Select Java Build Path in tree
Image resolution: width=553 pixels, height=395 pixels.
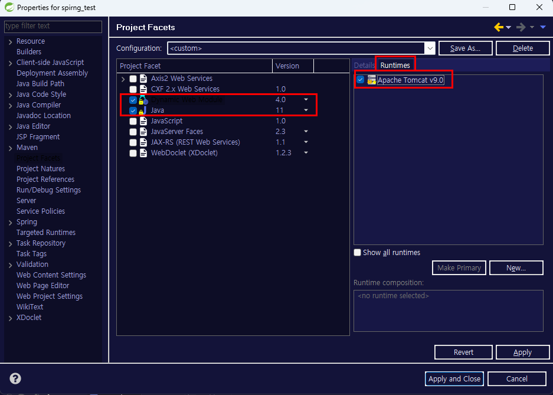(x=40, y=84)
